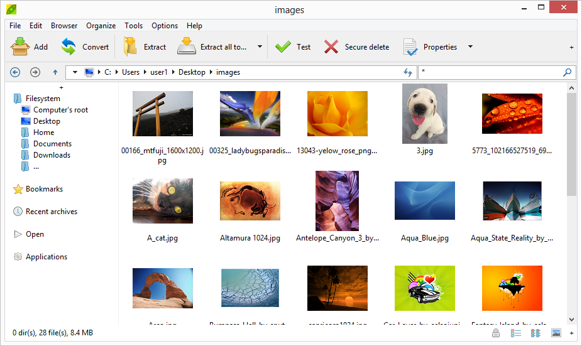Screen dimensions: 582x346
Task: Open address bar history dropdown
Action: [75, 72]
